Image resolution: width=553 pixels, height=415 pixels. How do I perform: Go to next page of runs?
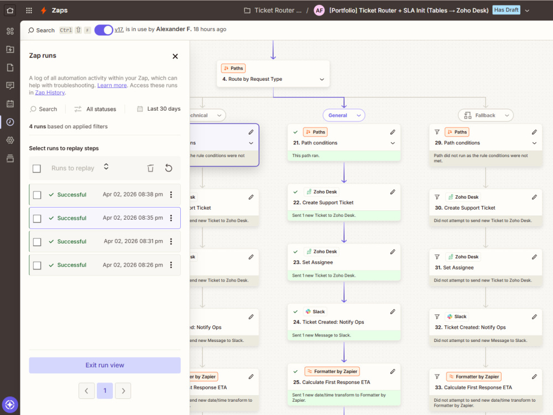123,391
